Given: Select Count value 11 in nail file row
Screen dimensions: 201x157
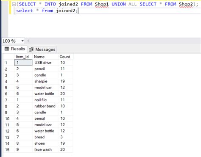Looking at the screenshot, I should point(65,100).
